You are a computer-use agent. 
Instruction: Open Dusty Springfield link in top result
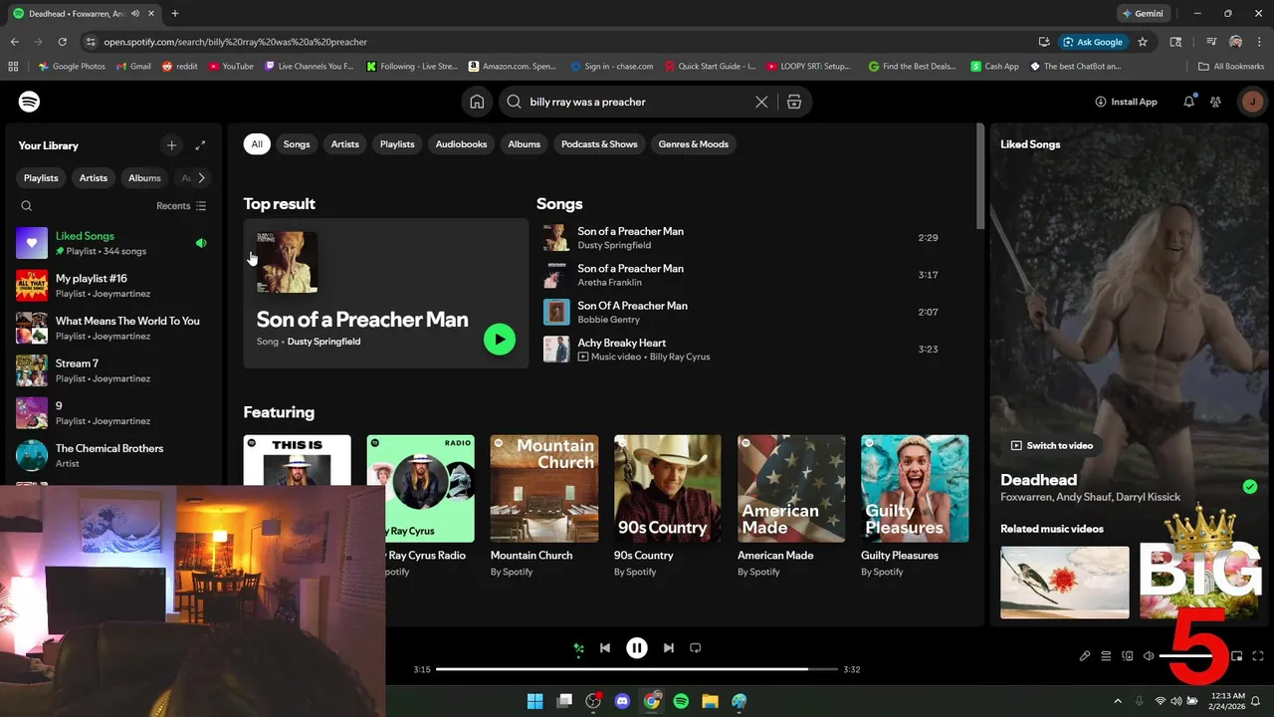(323, 342)
